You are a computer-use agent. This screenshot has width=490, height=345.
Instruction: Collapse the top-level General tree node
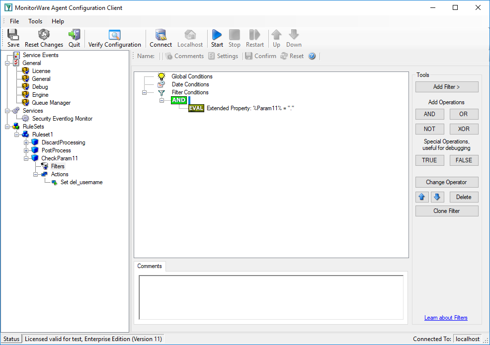pos(7,63)
